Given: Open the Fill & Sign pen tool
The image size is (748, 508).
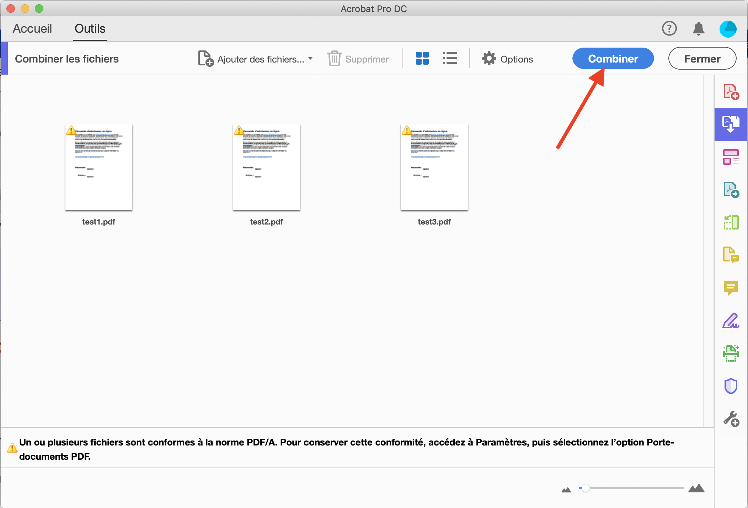Looking at the screenshot, I should pyautogui.click(x=731, y=320).
